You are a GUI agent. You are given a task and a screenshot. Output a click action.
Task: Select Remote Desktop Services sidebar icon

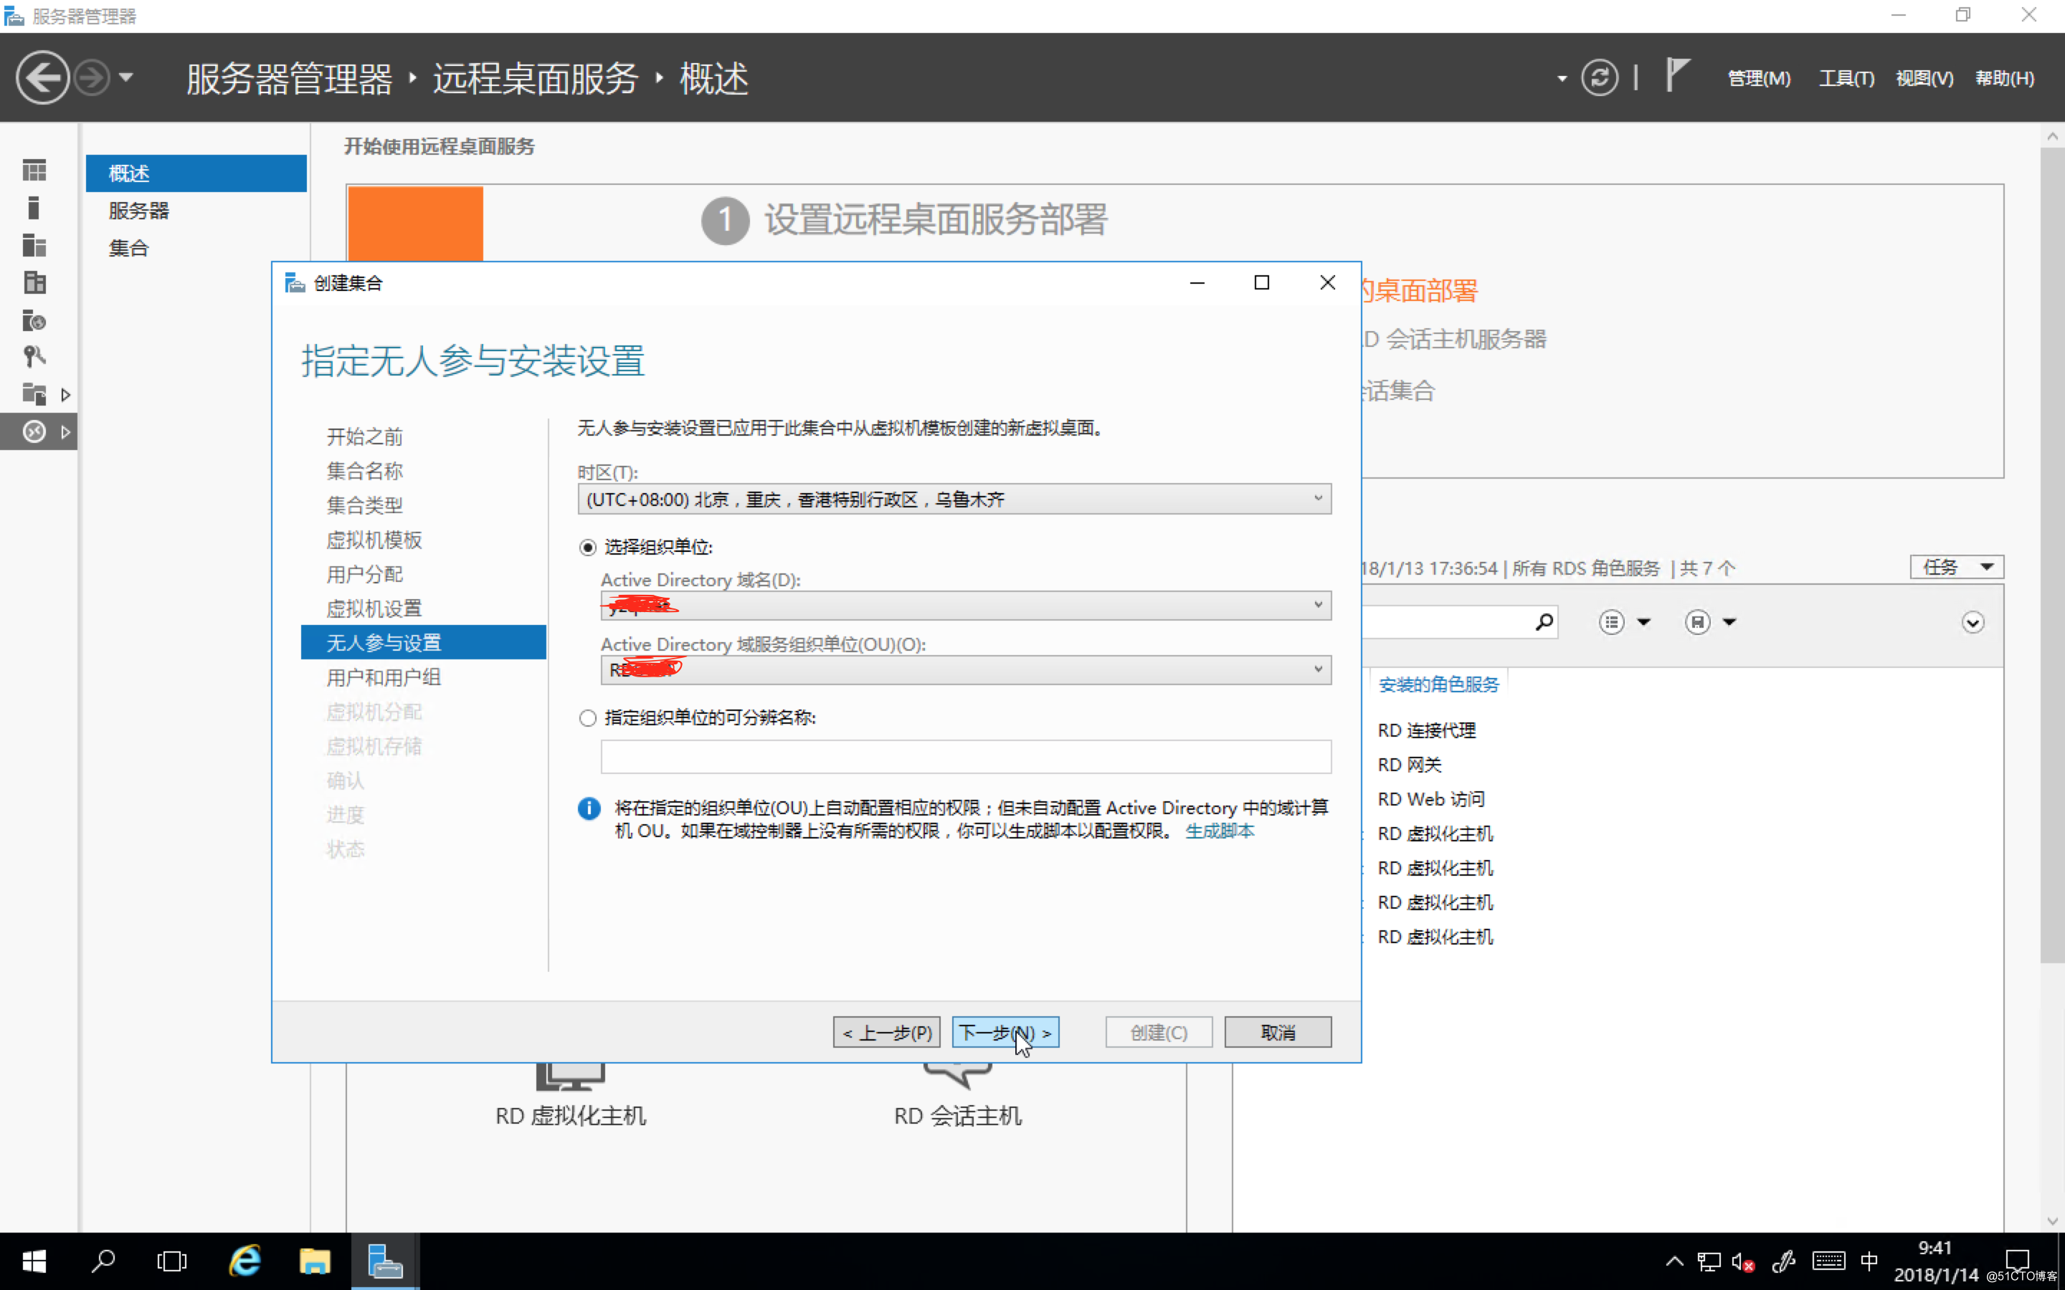point(34,431)
